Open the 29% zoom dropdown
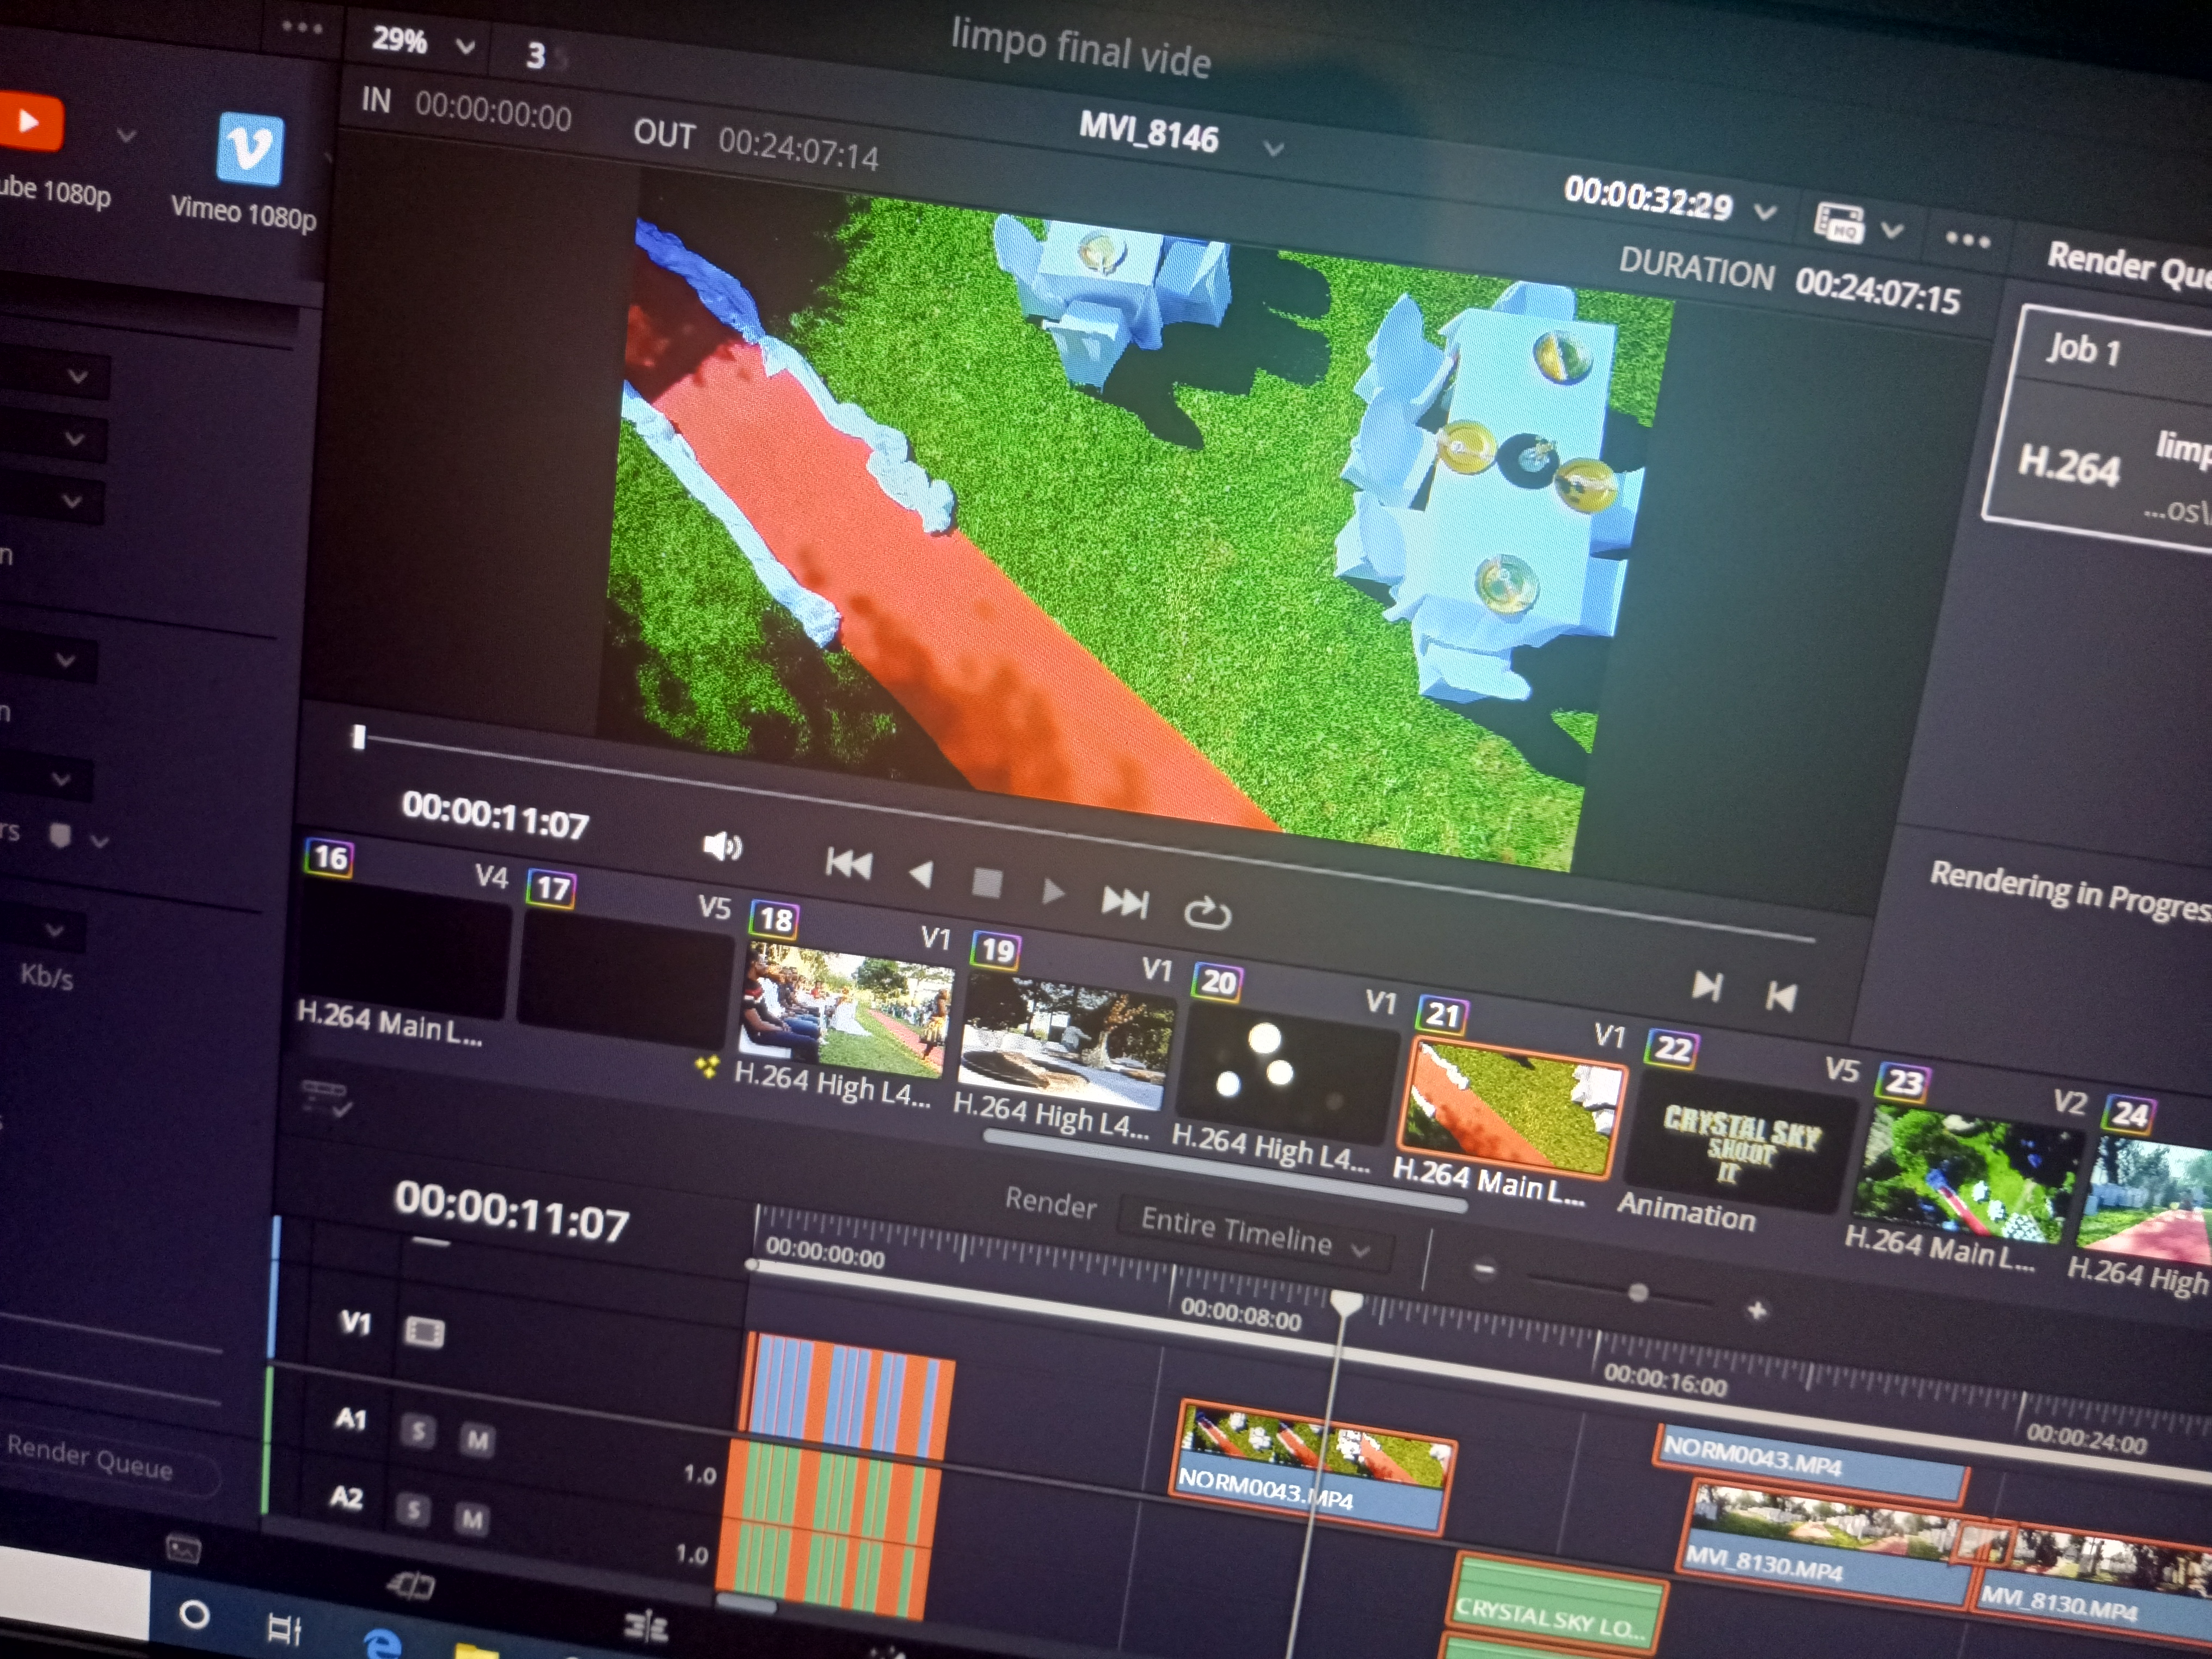 464,46
